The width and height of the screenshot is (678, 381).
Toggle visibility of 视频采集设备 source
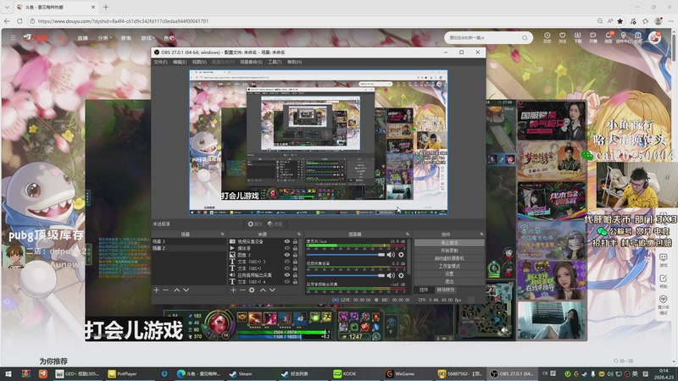click(x=286, y=241)
